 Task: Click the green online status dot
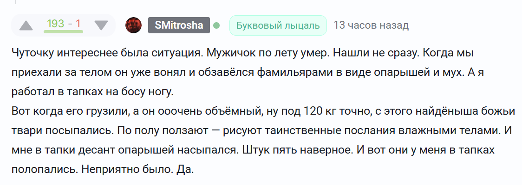coord(216,25)
